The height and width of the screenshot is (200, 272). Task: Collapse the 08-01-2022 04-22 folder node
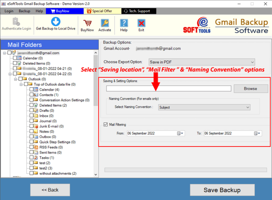click(x=10, y=74)
